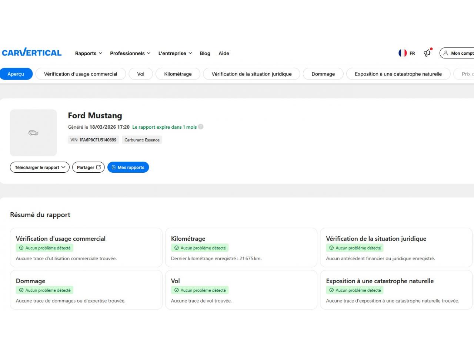The width and height of the screenshot is (474, 355).
Task: Switch to the Vol tab
Action: pyautogui.click(x=141, y=74)
